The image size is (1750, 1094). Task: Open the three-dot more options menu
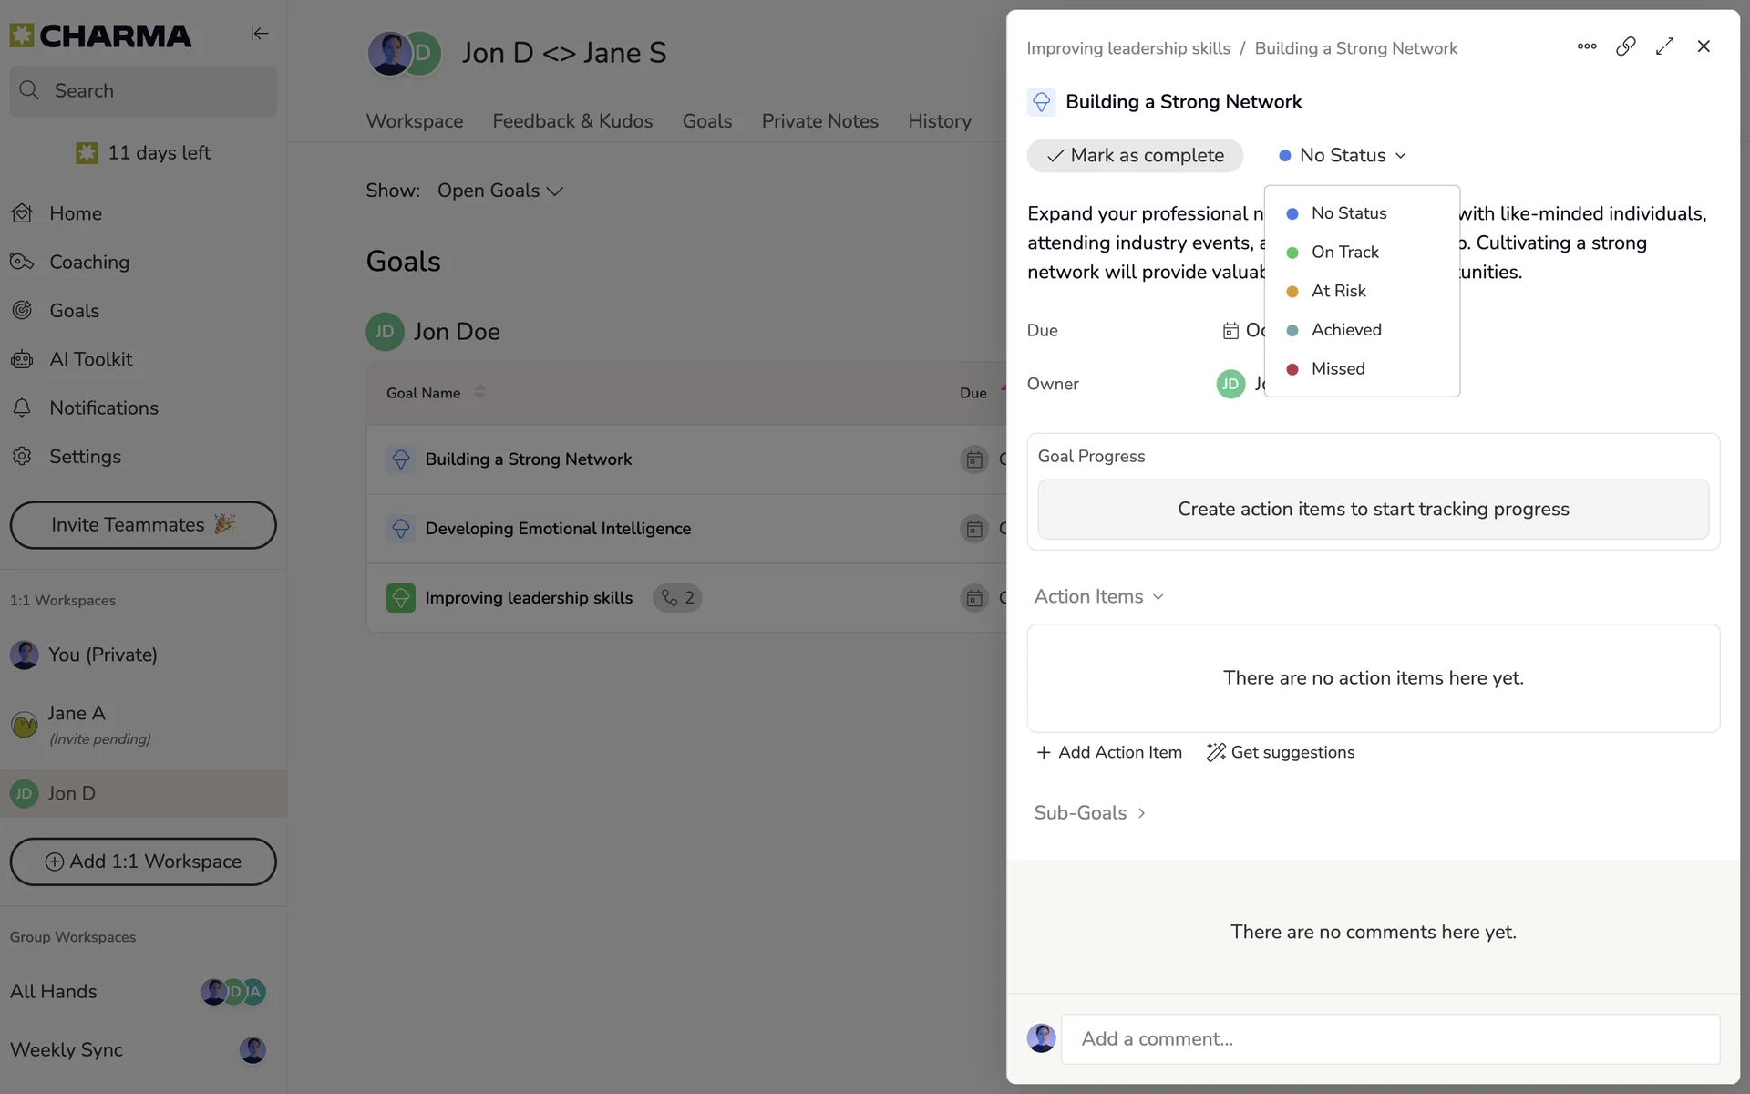(x=1587, y=46)
